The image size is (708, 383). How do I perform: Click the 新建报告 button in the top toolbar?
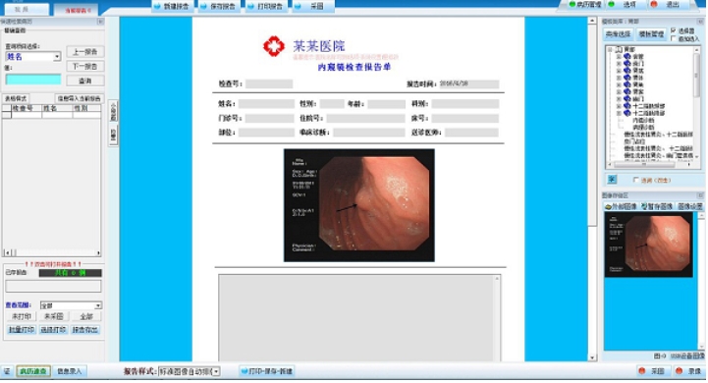[x=172, y=6]
